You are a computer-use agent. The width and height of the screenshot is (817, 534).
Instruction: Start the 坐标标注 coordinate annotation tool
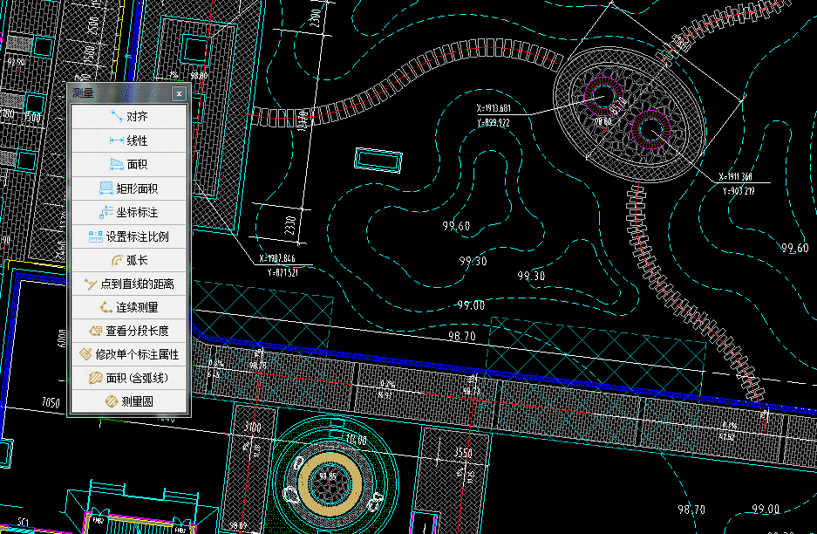coord(128,212)
